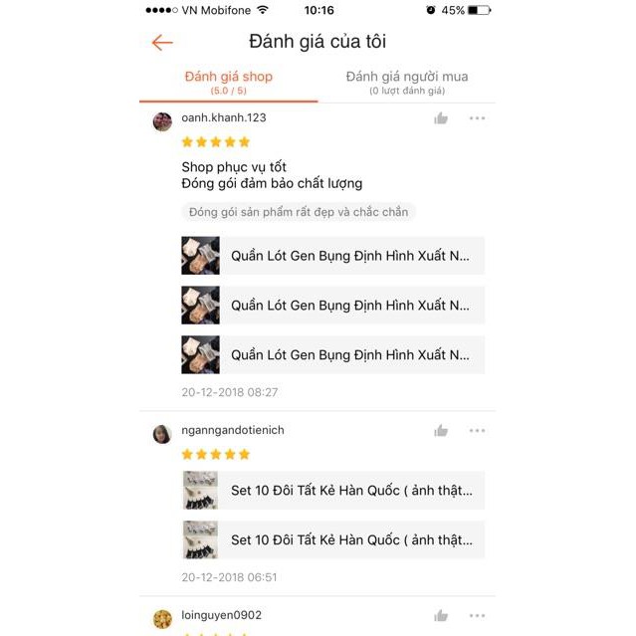Open third Quần Lót Gen Bụng thumbnail

click(200, 354)
